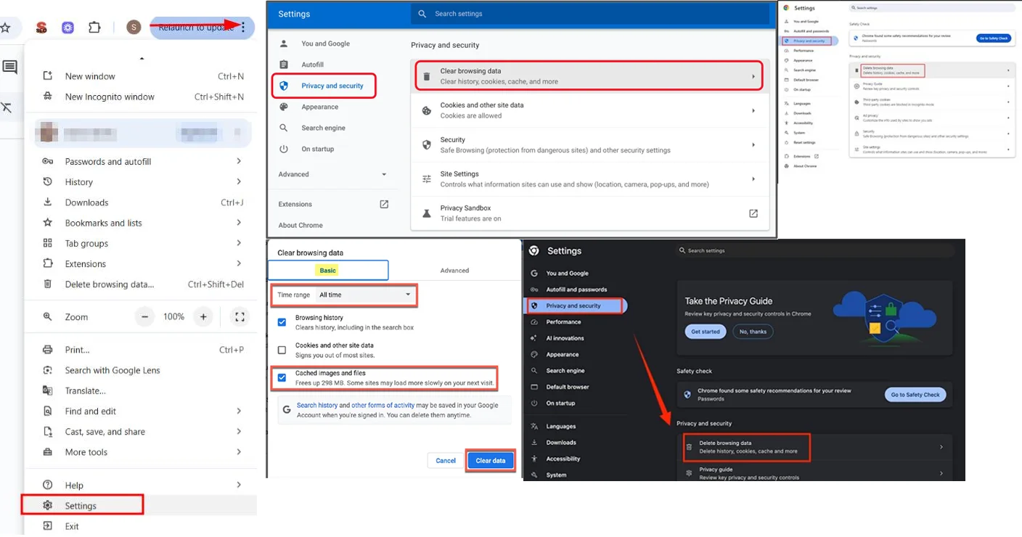Expand the Help submenu arrow
1022x537 pixels.
239,485
